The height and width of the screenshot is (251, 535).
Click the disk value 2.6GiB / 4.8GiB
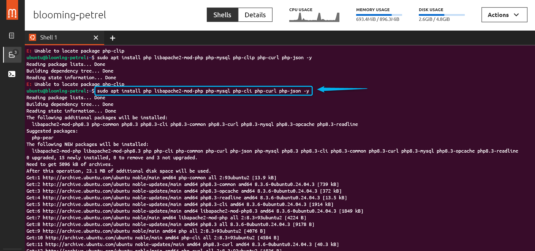click(434, 19)
